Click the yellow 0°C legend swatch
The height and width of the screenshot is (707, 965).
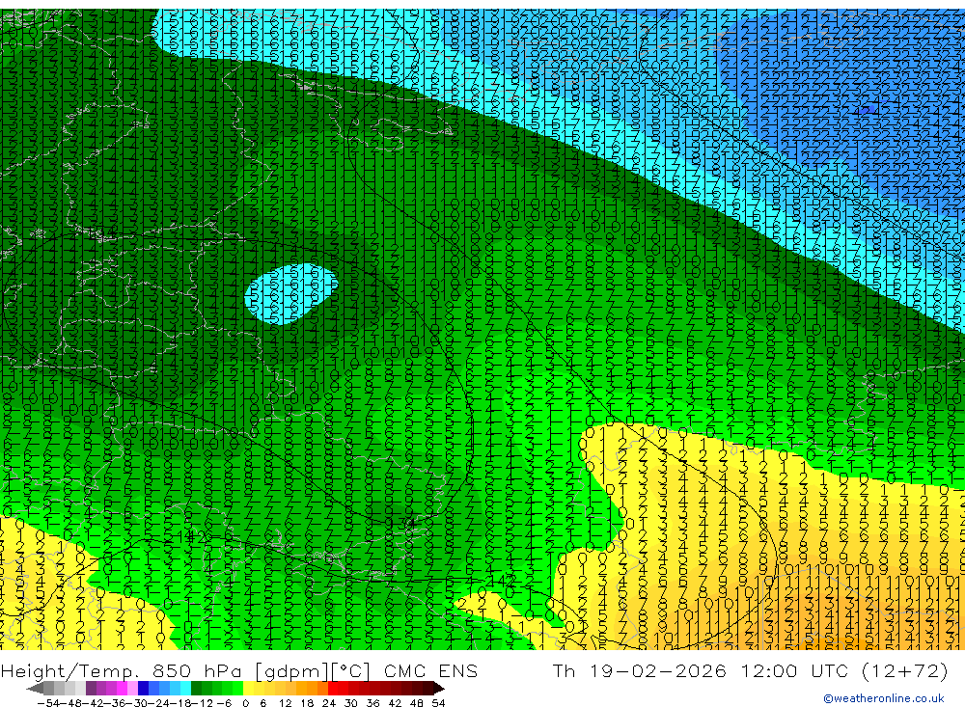249,688
